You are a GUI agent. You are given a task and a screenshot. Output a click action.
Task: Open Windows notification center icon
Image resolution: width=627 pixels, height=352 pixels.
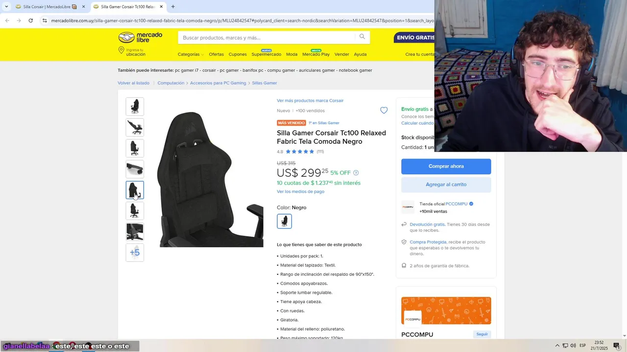[616, 346]
